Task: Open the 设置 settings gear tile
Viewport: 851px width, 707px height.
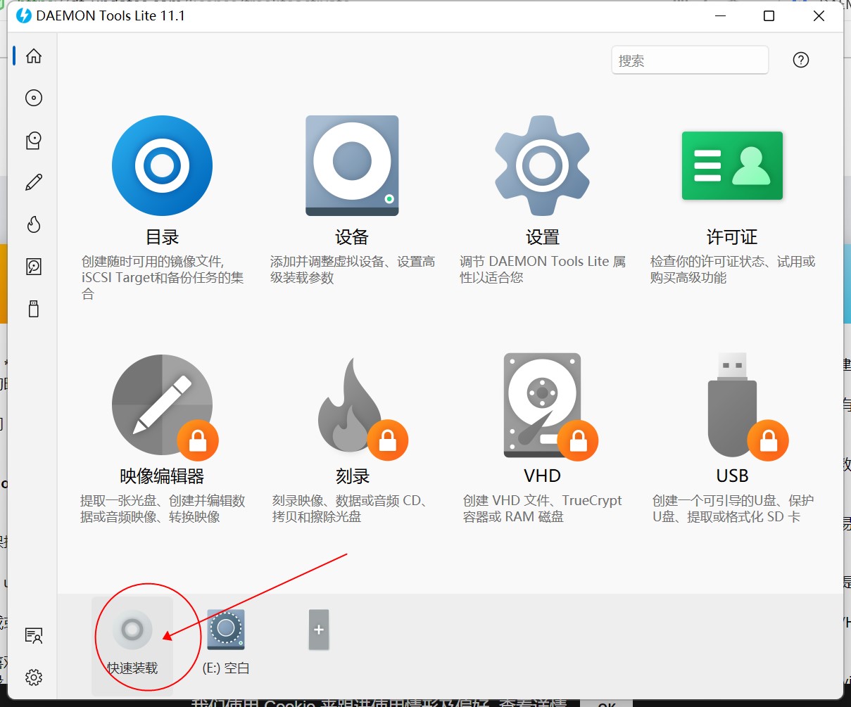Action: tap(542, 166)
